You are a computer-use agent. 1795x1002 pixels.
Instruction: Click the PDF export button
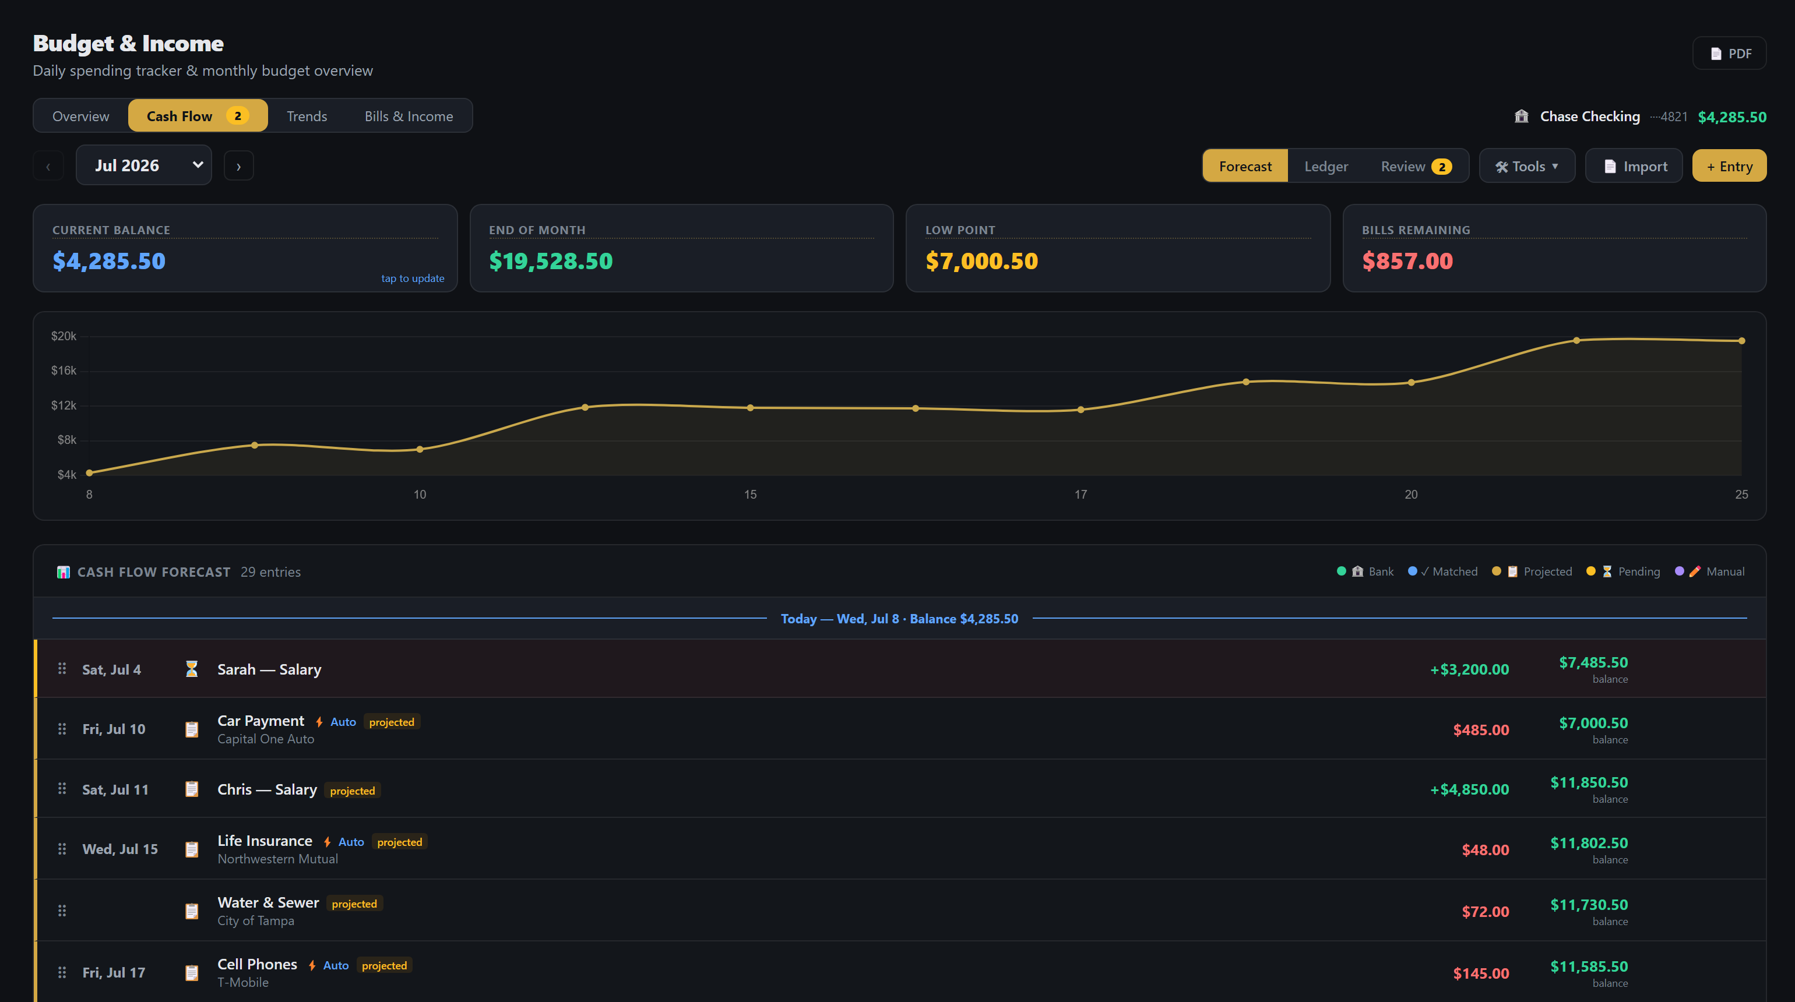(x=1729, y=54)
